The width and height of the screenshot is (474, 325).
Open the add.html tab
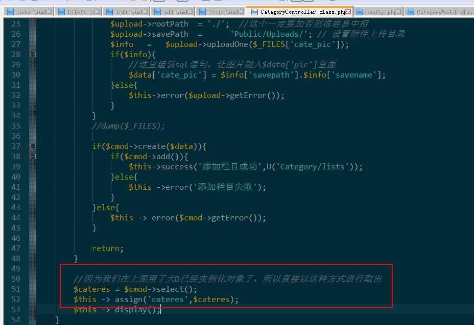point(173,12)
